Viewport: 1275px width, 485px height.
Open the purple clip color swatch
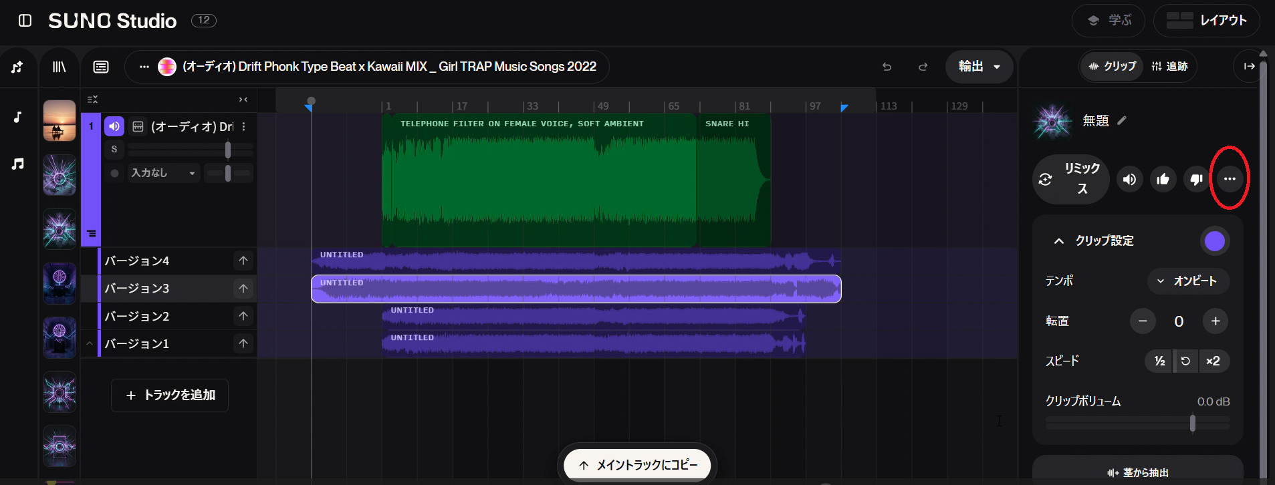tap(1215, 241)
